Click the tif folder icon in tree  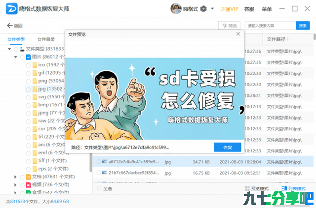35,137
